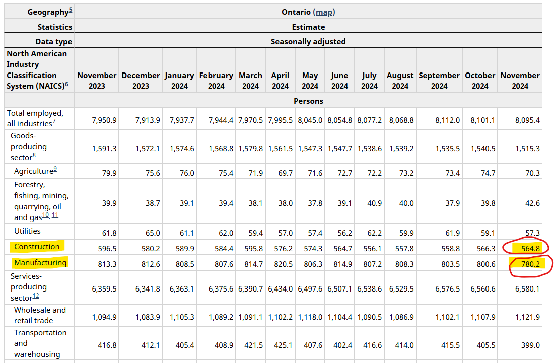Click the March 2024 column header

point(251,81)
